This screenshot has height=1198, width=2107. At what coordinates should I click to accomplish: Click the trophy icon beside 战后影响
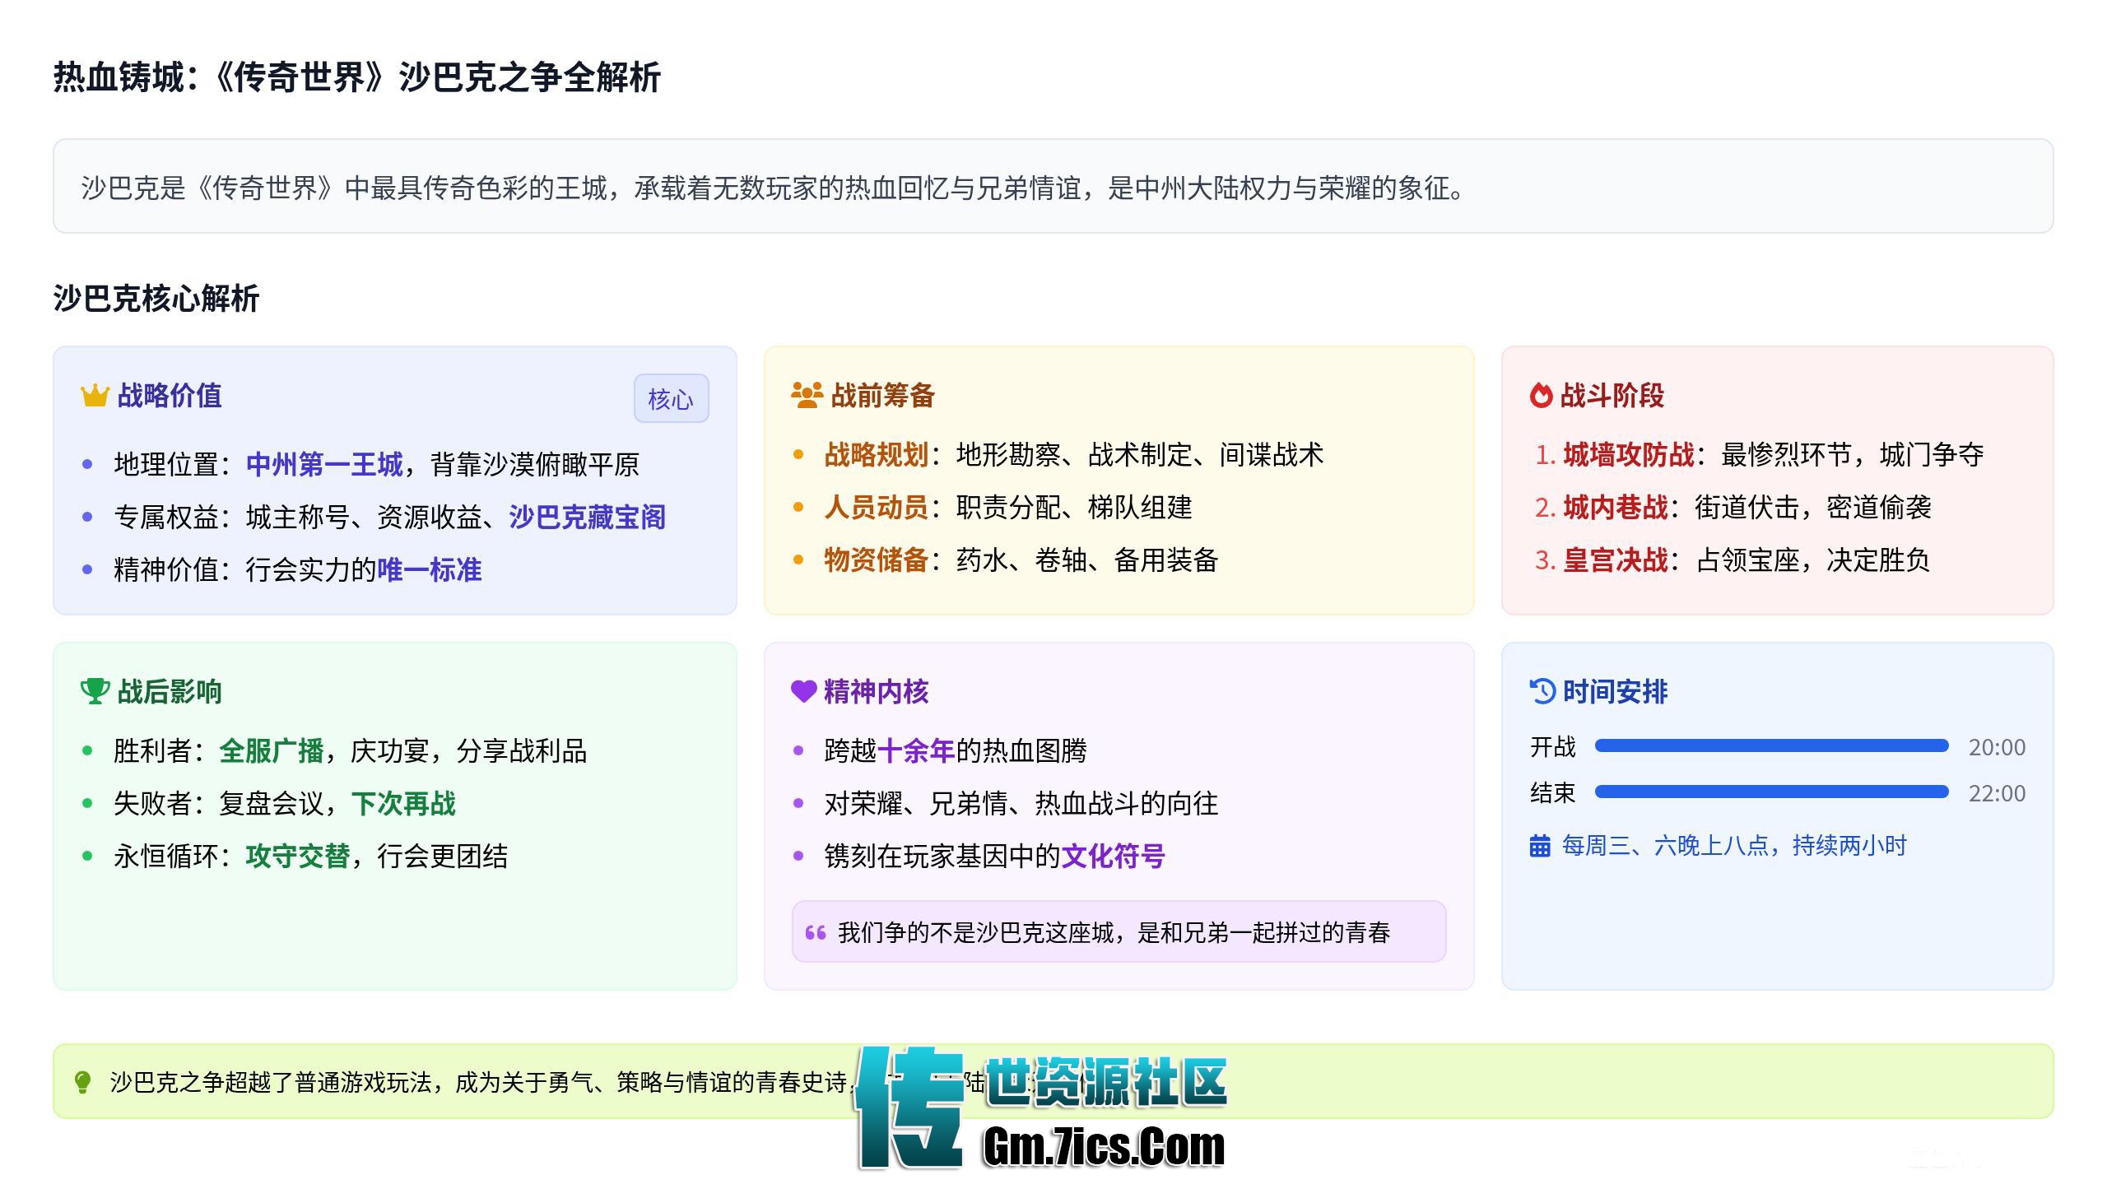pos(95,691)
